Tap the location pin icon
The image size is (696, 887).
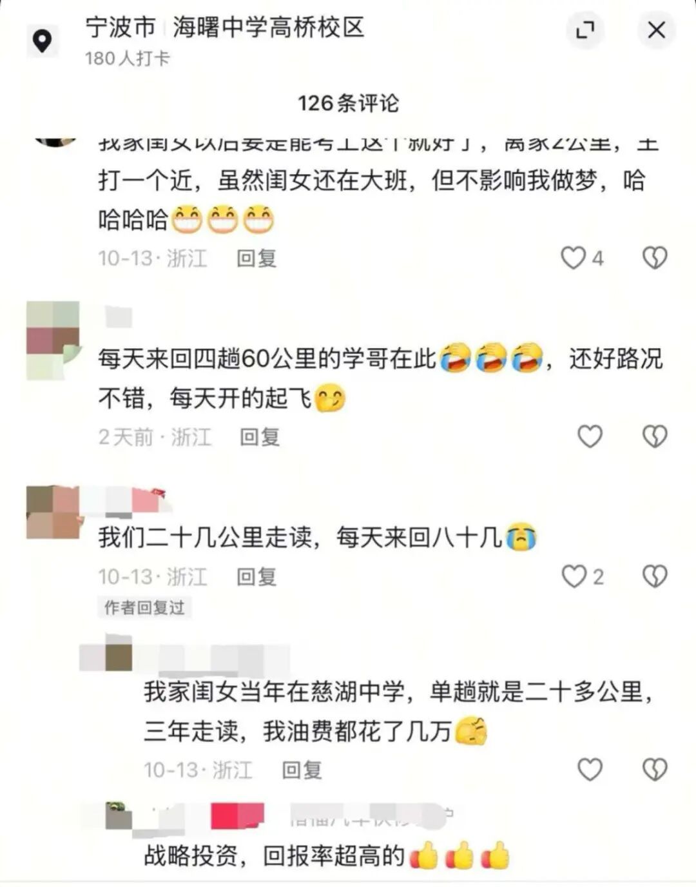(x=43, y=41)
